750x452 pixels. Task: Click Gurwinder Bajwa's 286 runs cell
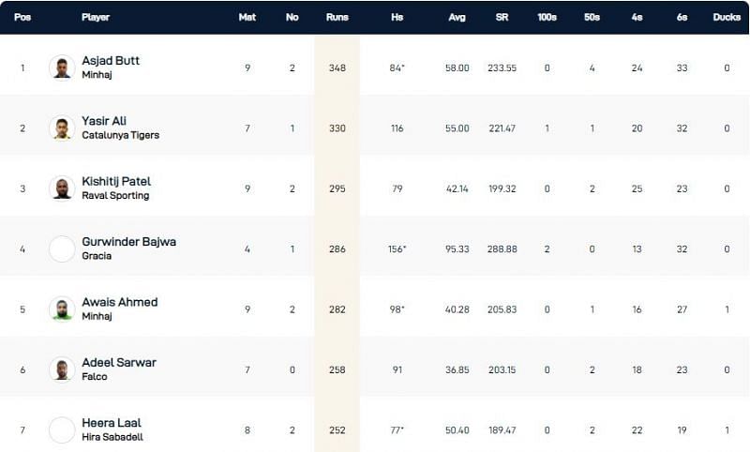coord(337,249)
